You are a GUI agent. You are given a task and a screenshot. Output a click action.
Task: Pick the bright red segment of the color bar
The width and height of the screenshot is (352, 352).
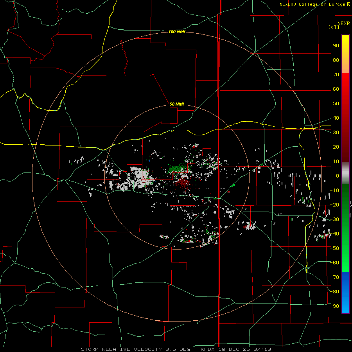pyautogui.click(x=345, y=85)
